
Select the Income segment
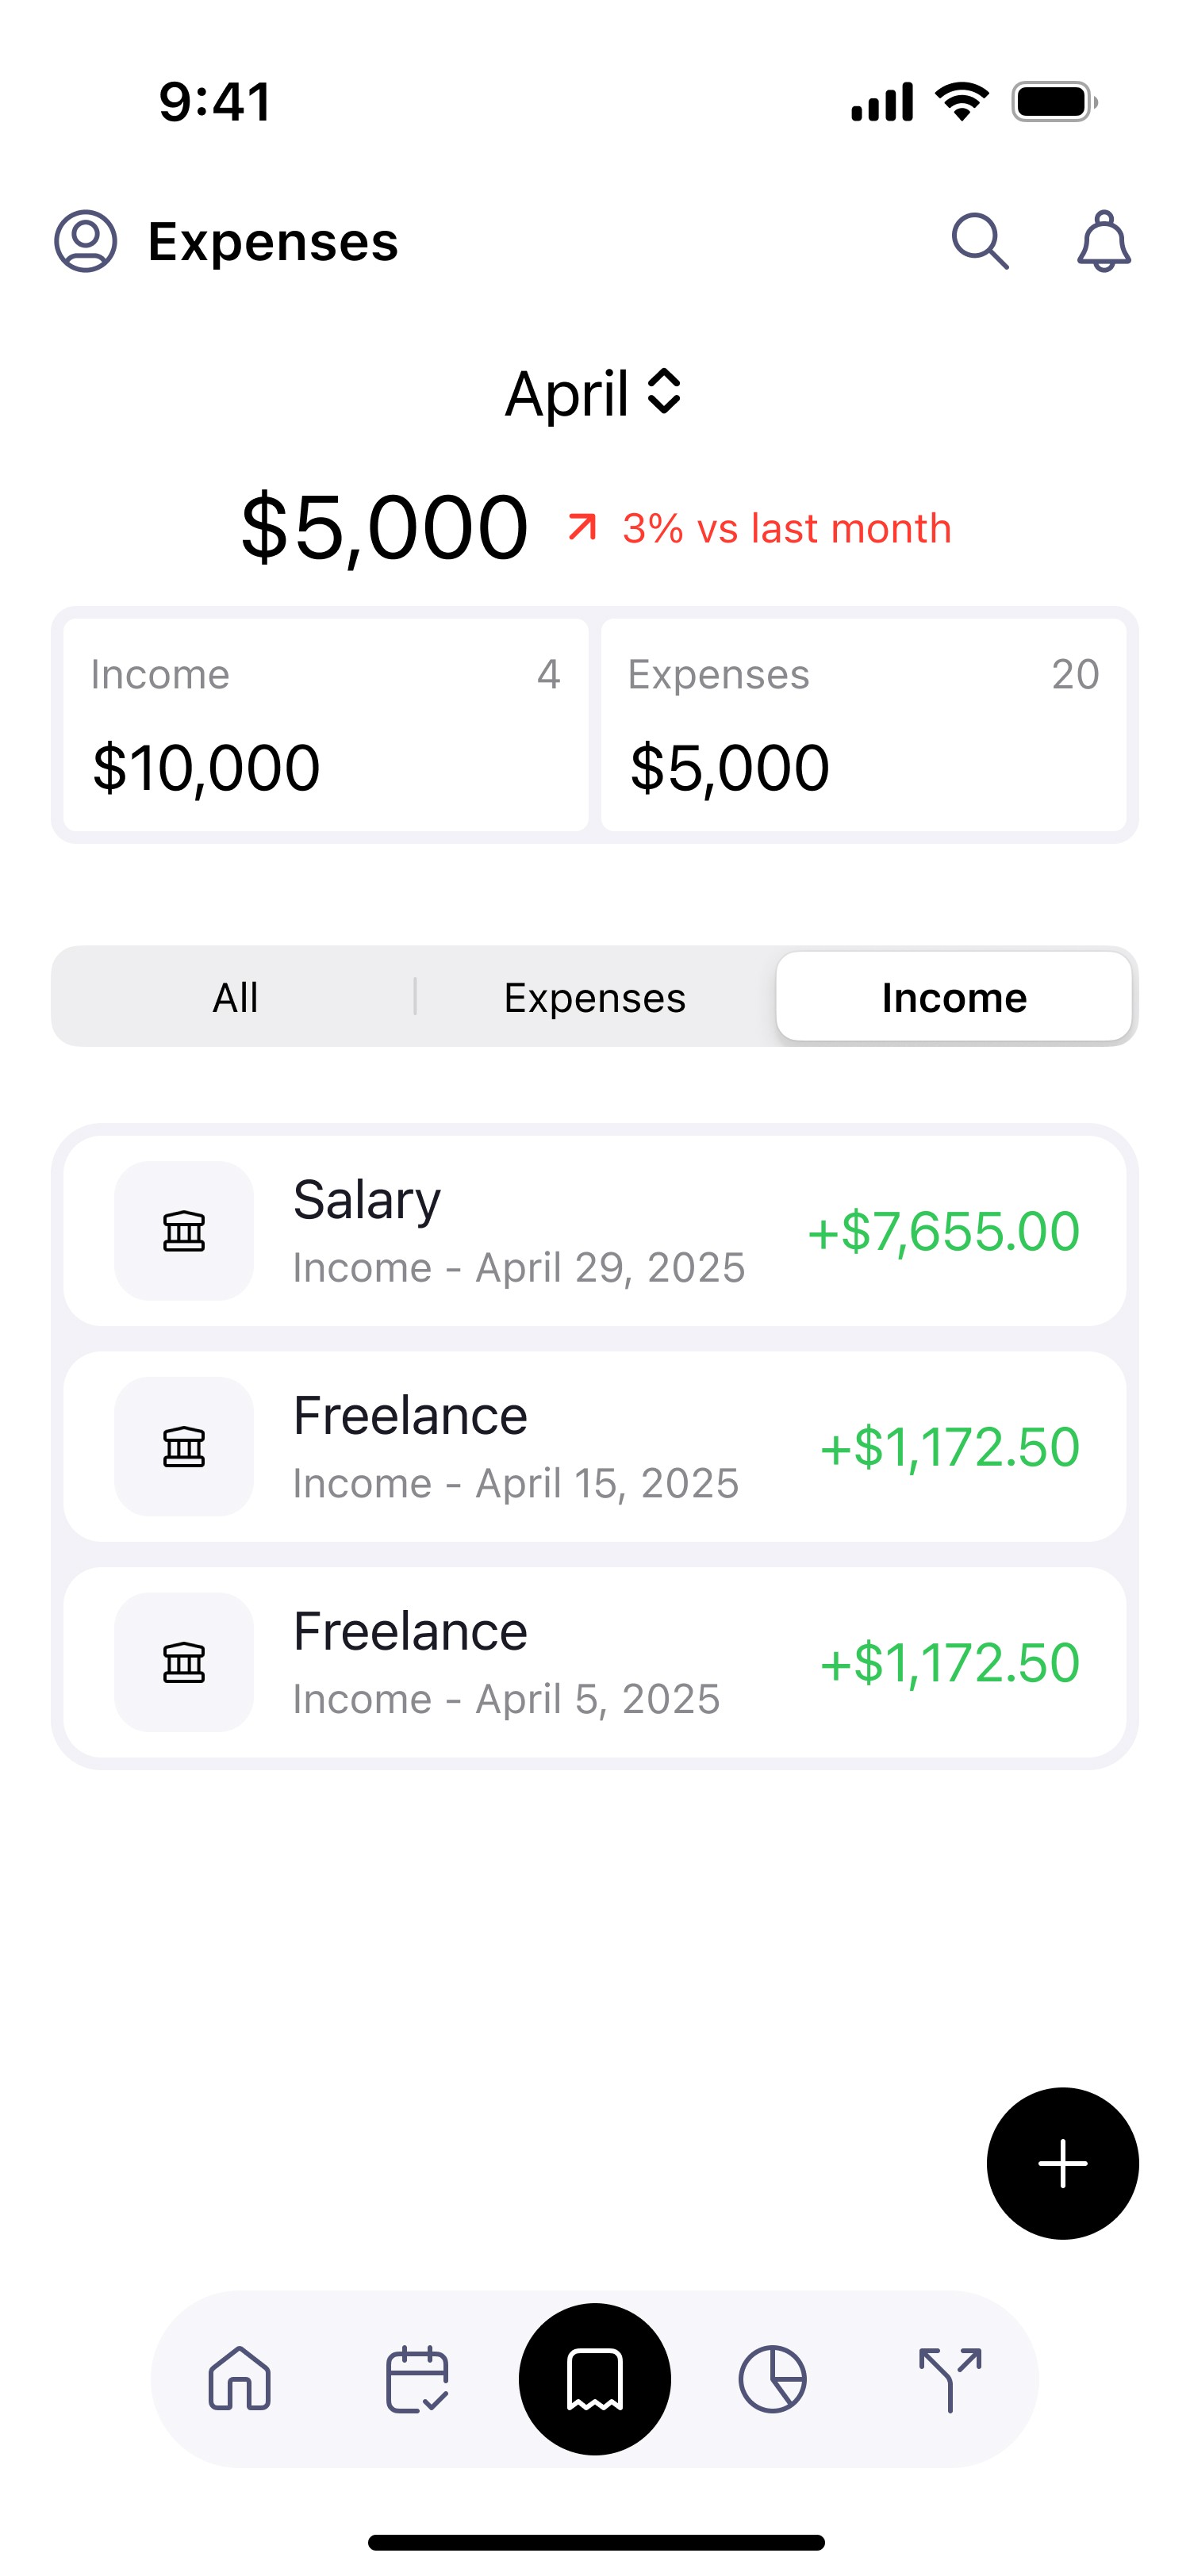coord(954,997)
